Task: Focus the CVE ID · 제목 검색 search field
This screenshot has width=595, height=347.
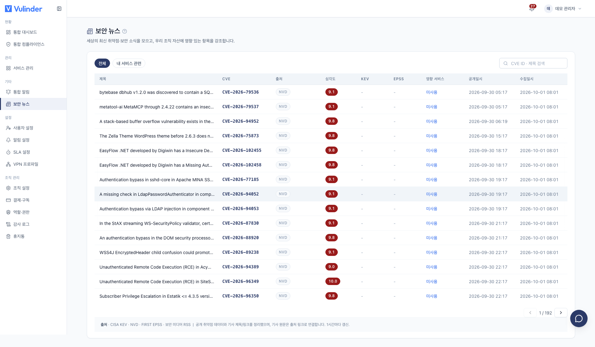Action: [x=533, y=63]
